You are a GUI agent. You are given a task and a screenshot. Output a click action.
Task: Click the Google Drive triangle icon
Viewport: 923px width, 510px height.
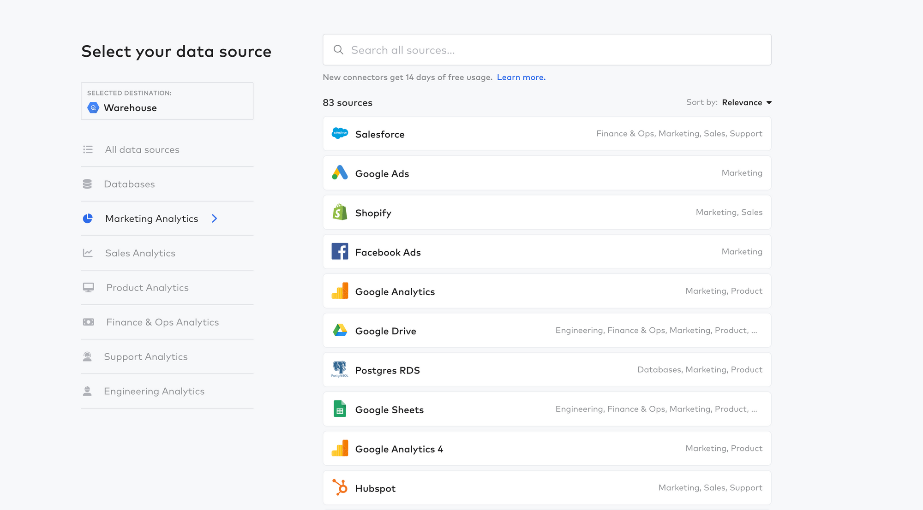point(340,330)
